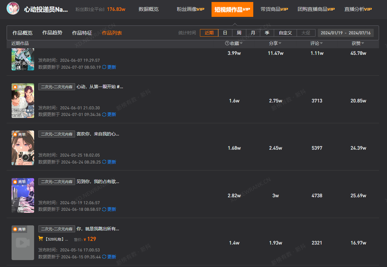387x267 pixels.
Task: Click refresh icon for the 2024-05-25 video
Action: click(x=104, y=162)
